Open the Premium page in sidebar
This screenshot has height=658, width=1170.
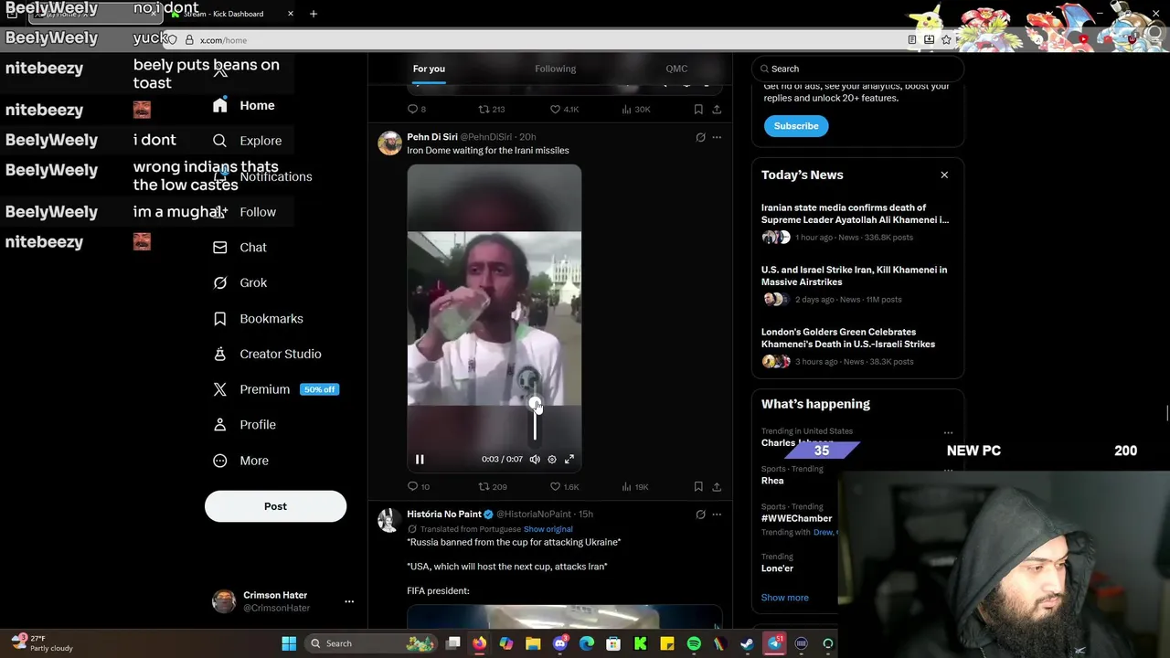pos(275,389)
